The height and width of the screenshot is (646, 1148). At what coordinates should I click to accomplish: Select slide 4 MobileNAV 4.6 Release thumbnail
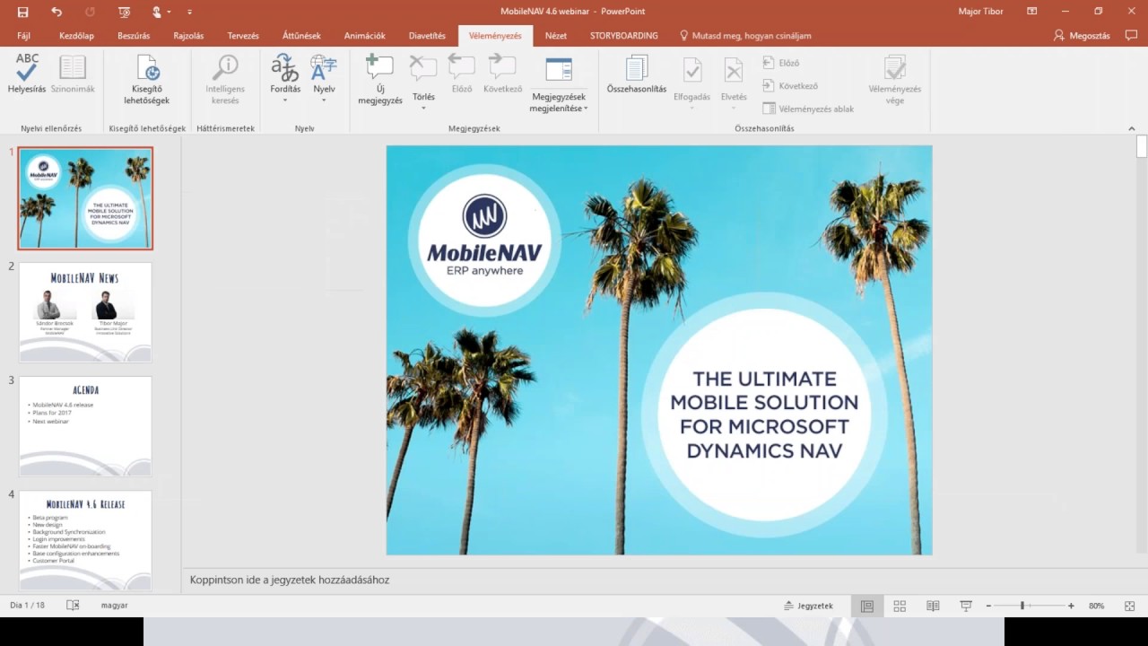coord(85,540)
